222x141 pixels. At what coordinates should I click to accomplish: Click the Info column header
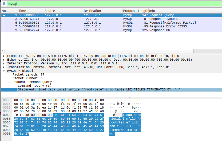184,11
